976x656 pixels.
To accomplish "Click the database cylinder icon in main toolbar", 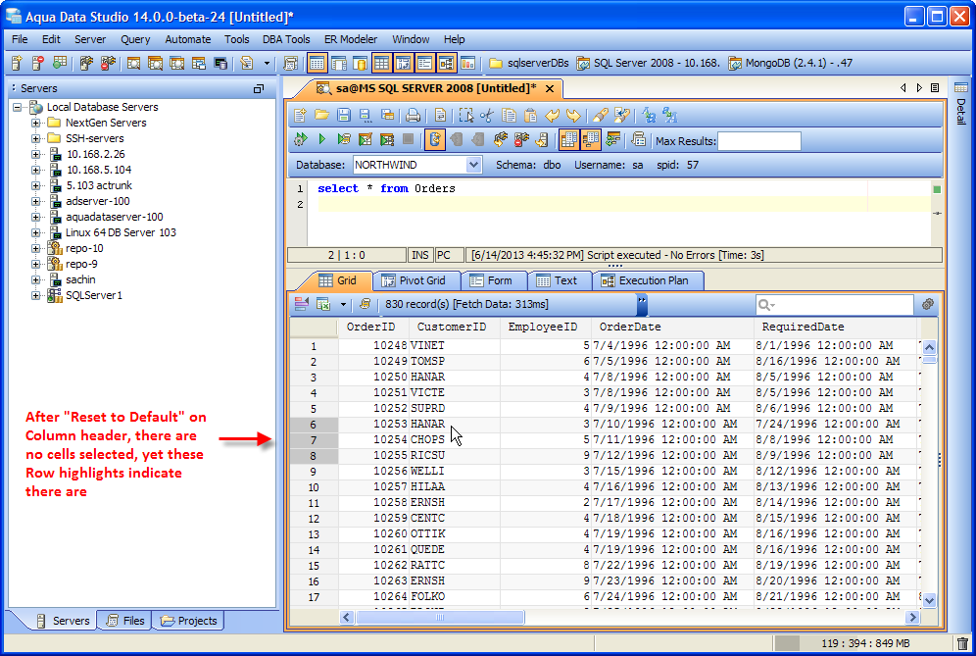I will (x=361, y=63).
